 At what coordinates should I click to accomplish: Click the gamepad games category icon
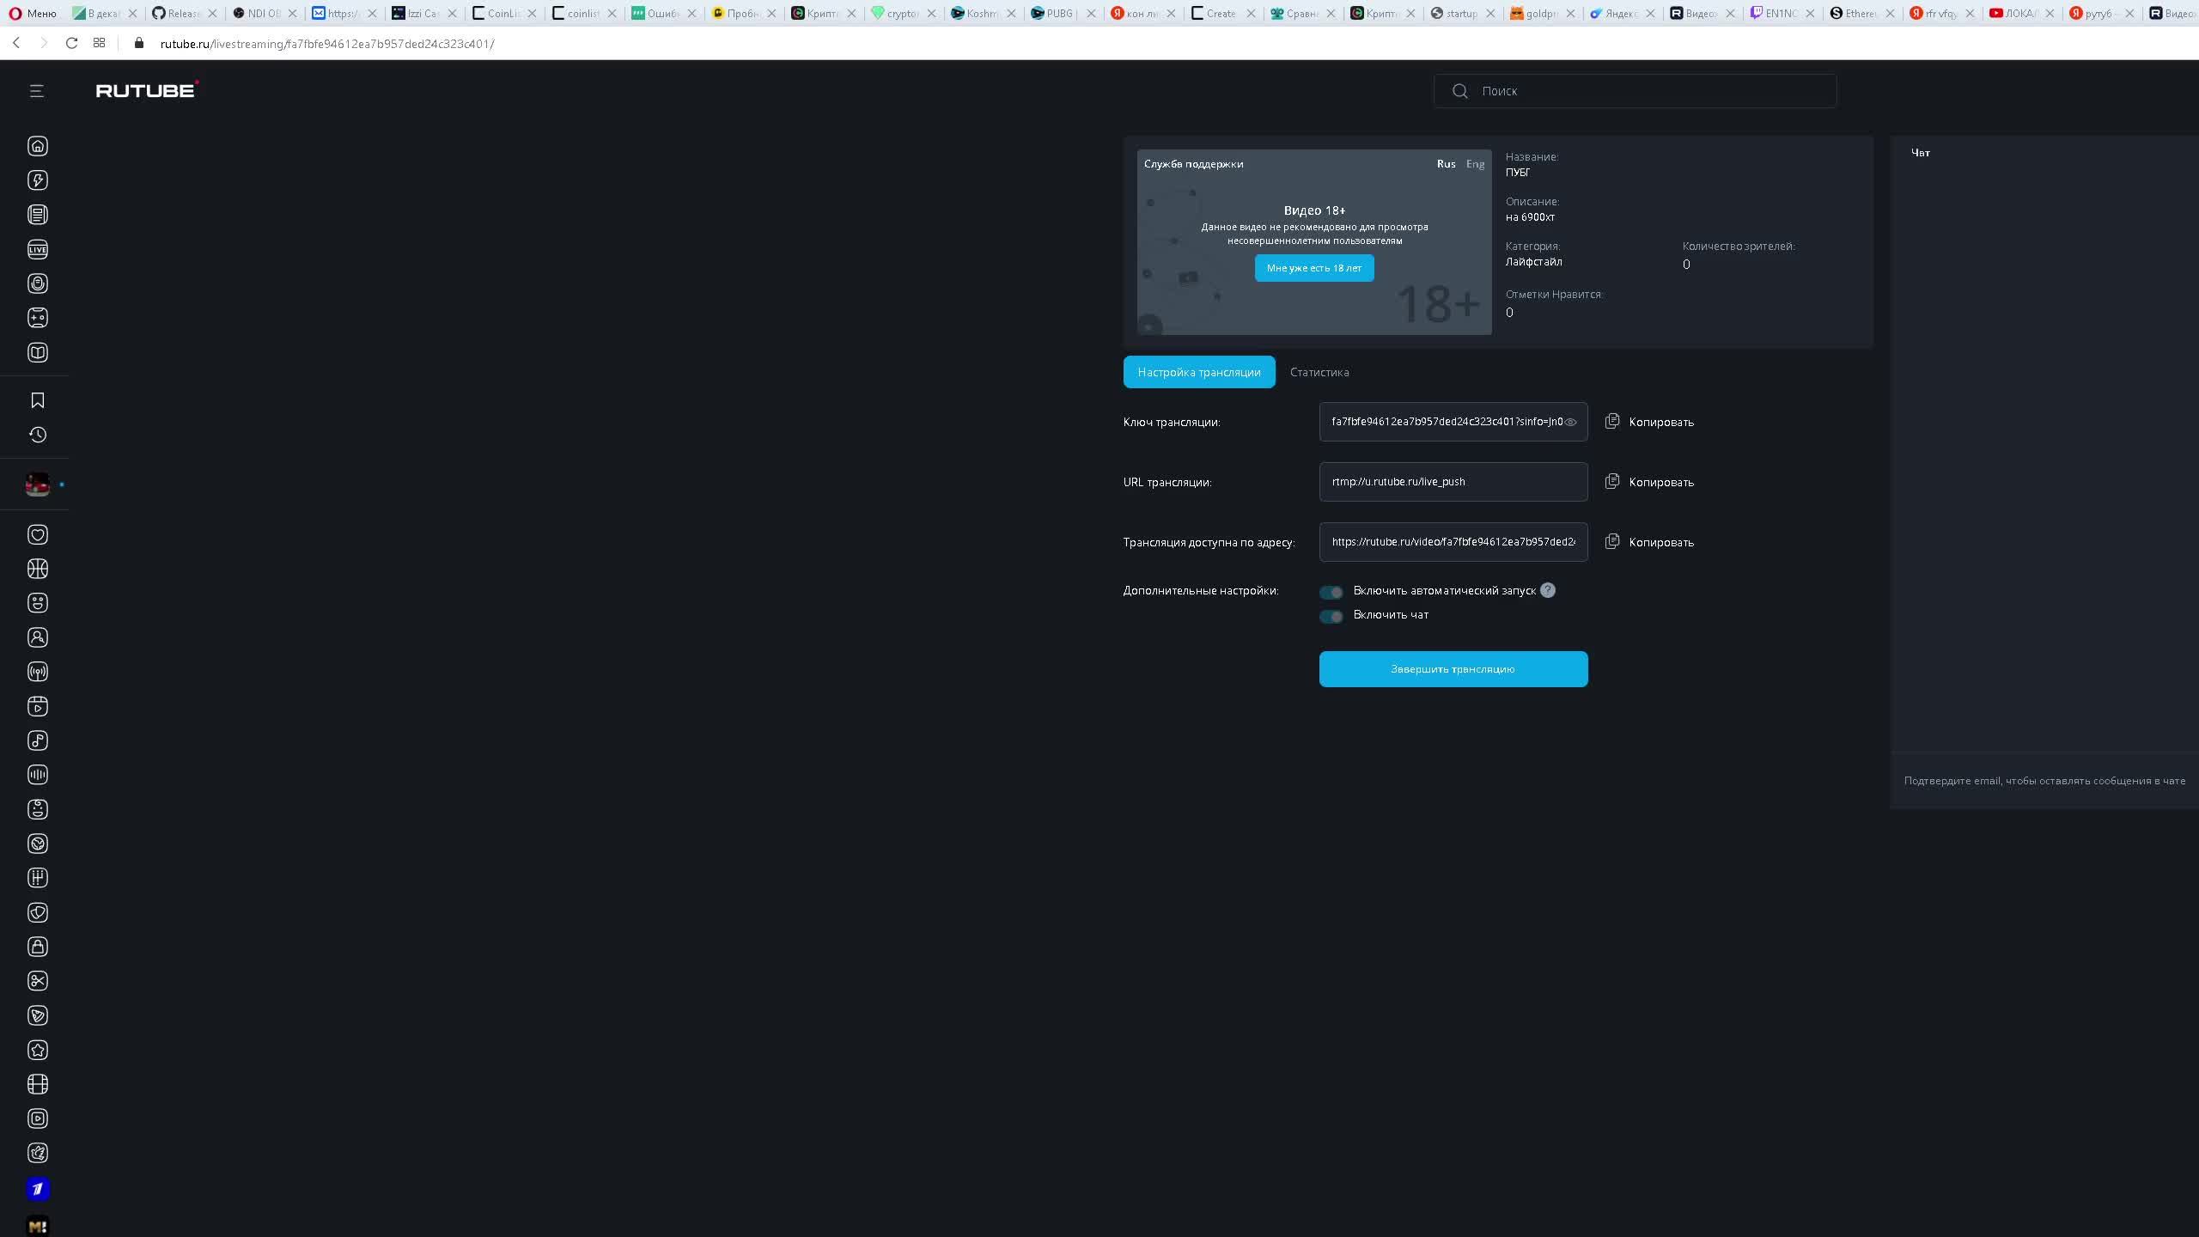coord(38,318)
